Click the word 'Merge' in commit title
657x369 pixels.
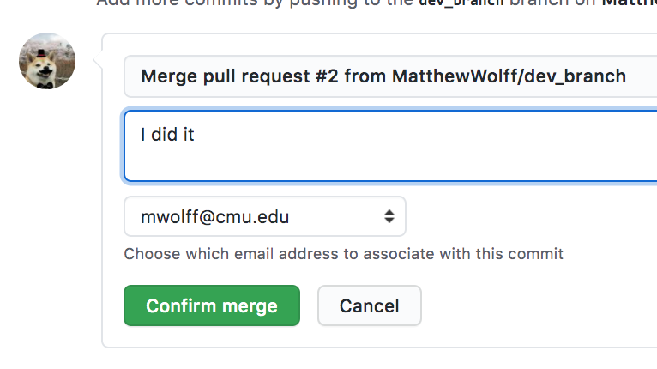click(x=166, y=76)
